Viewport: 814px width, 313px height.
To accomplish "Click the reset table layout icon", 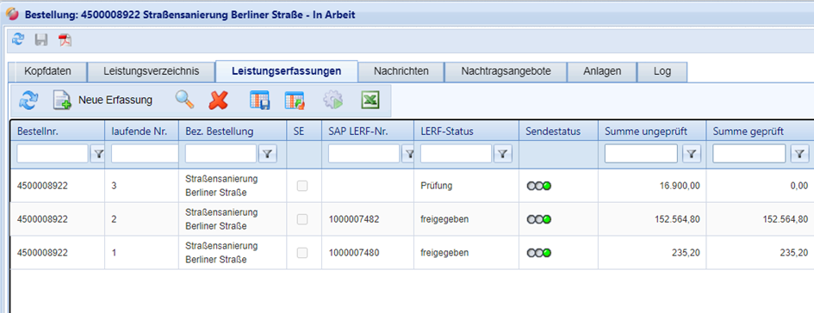I will point(295,100).
